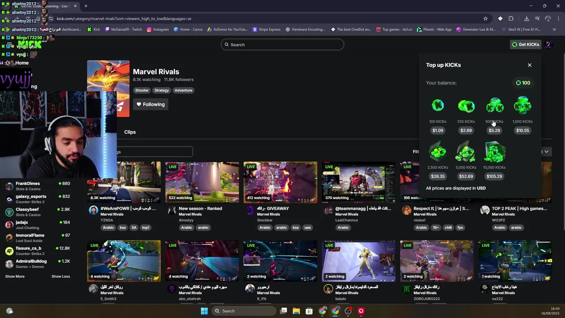
Task: Open the browser extensions puzzle icon
Action: pos(511,19)
